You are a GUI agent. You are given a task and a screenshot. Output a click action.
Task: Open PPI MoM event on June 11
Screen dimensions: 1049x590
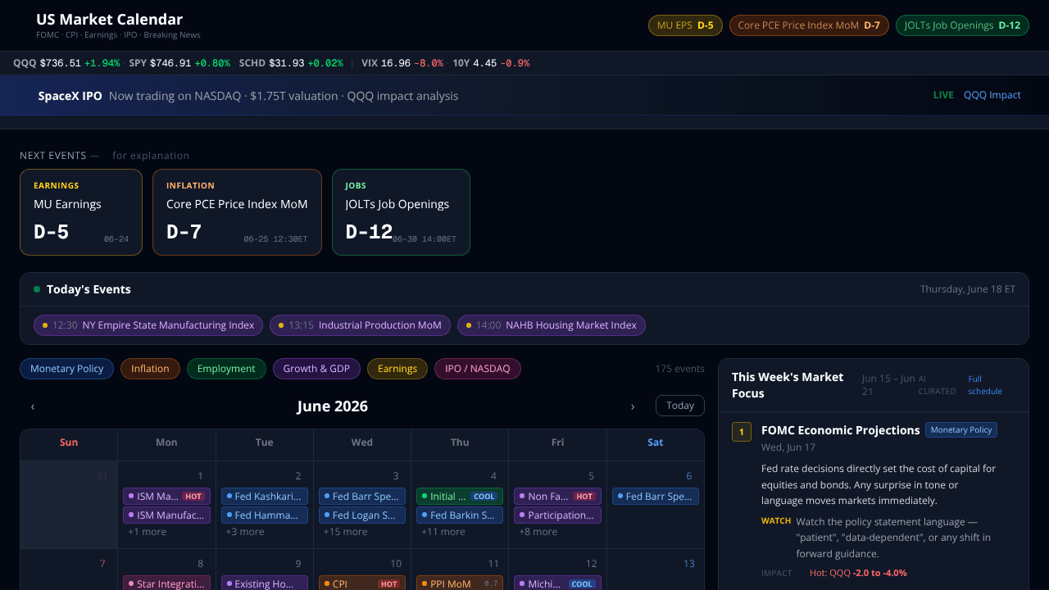point(460,583)
